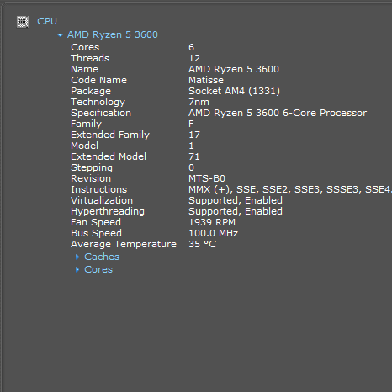Select the Cores value 6

tap(191, 47)
